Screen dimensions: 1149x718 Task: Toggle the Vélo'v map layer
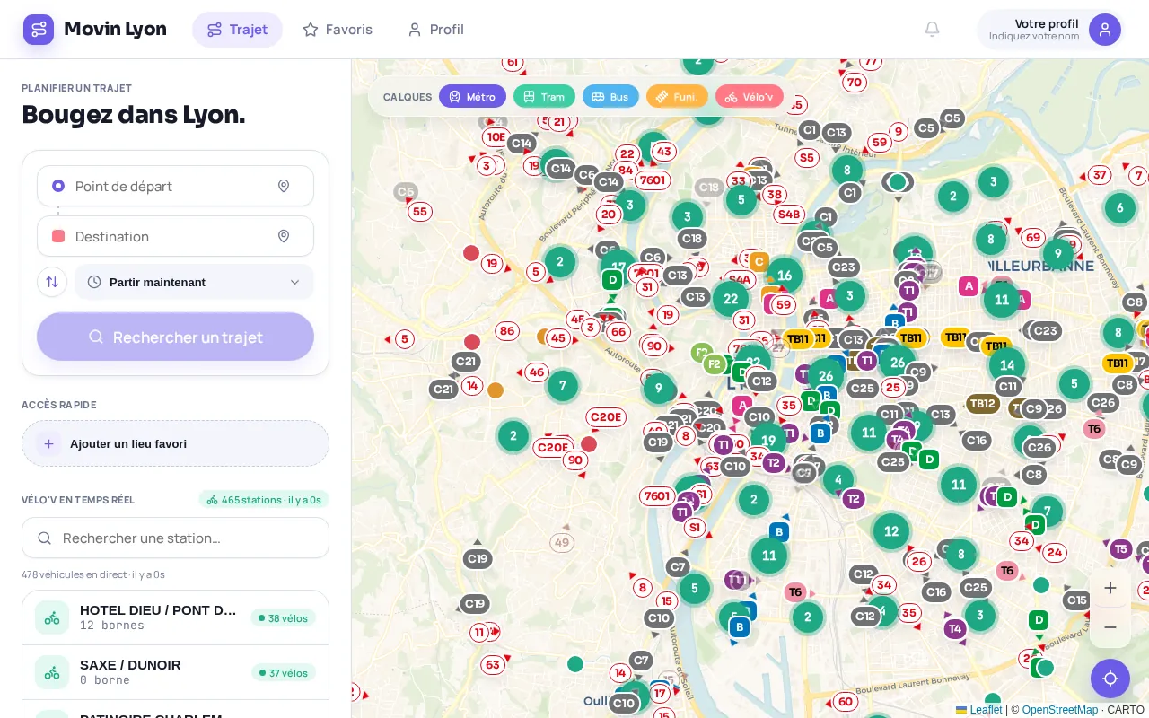(x=750, y=96)
